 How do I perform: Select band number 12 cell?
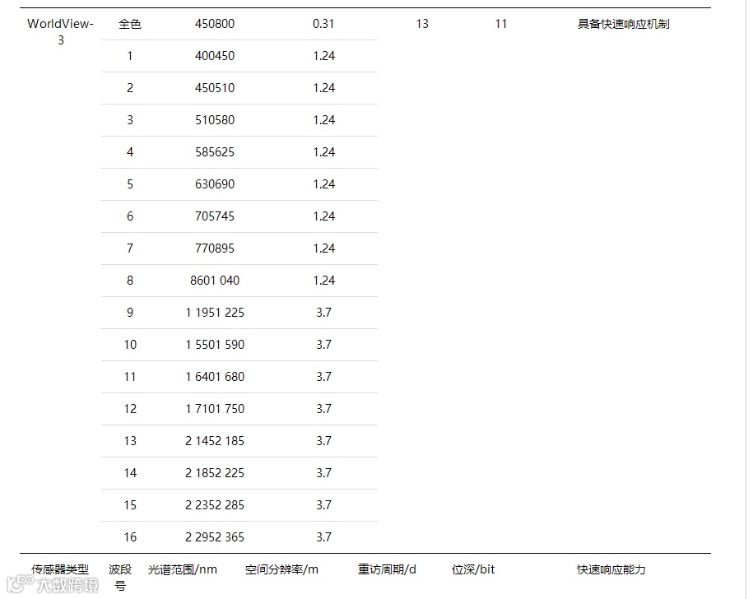click(x=130, y=409)
